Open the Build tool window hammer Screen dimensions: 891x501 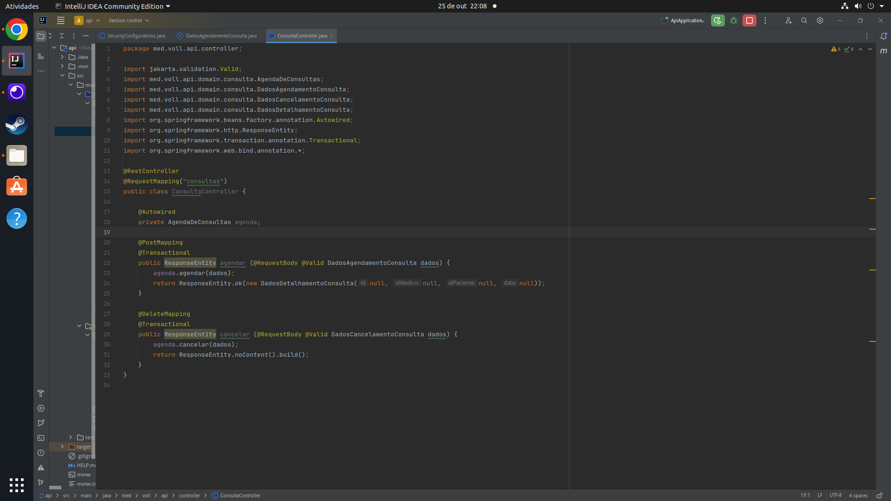[x=41, y=393]
